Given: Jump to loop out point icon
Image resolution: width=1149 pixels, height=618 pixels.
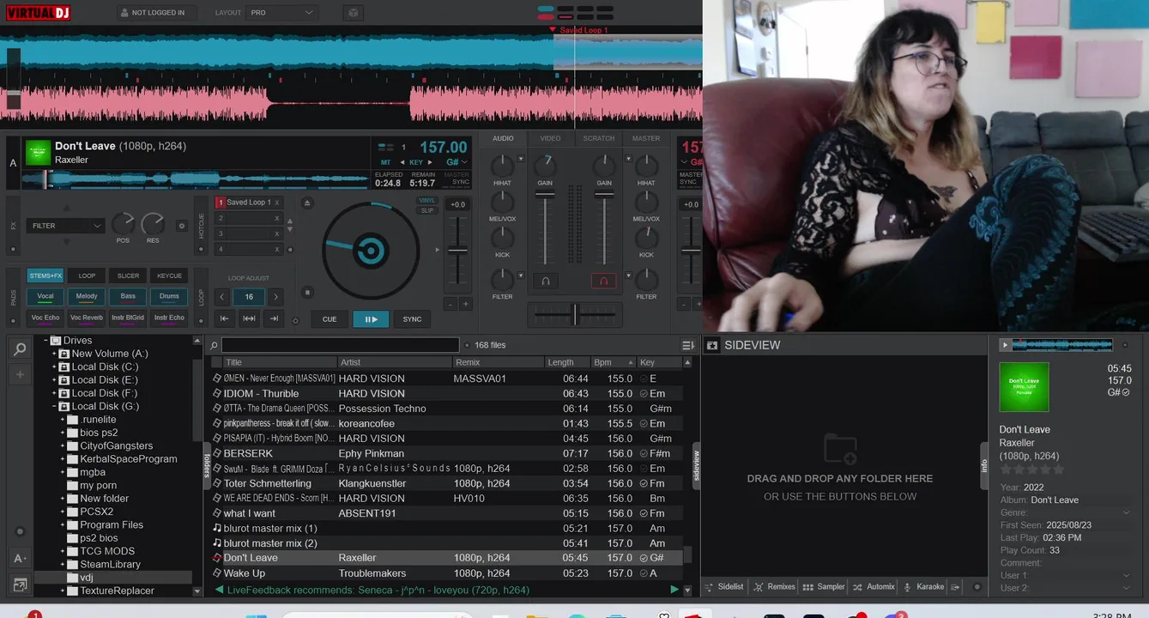Looking at the screenshot, I should coord(274,318).
